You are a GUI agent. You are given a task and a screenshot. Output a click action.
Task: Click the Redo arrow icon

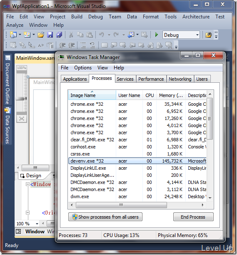click(116, 35)
